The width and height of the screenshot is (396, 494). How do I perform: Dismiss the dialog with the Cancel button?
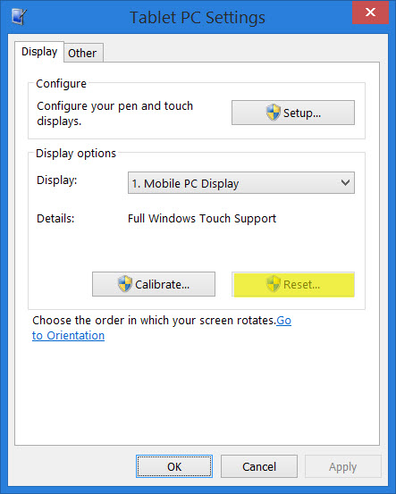tap(259, 466)
